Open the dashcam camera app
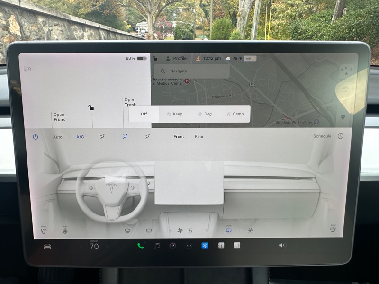 [x=173, y=246]
